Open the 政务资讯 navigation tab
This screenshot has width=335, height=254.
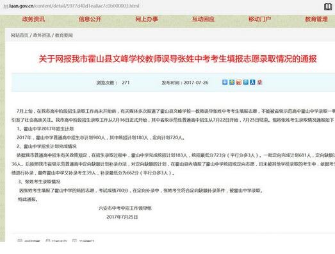(33, 19)
